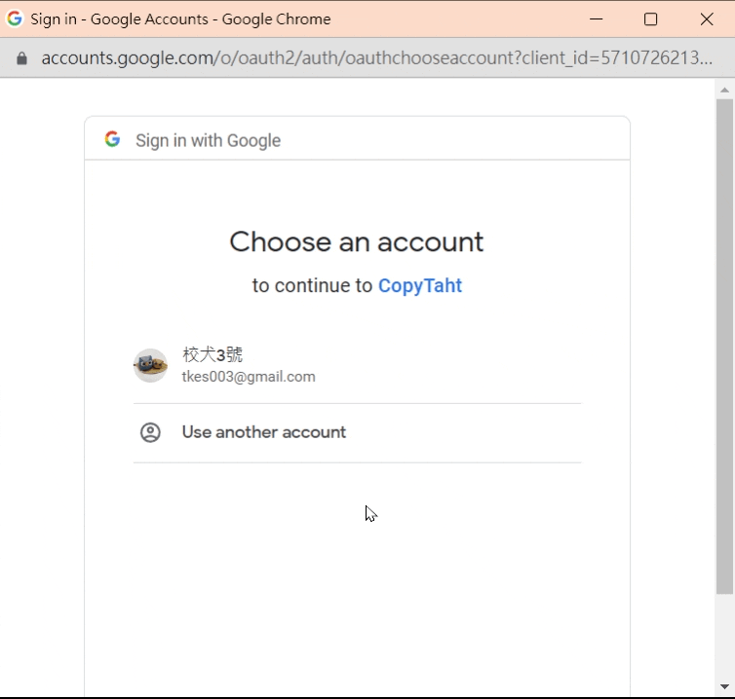
Task: Click the account name 校犬3號
Action: (213, 354)
